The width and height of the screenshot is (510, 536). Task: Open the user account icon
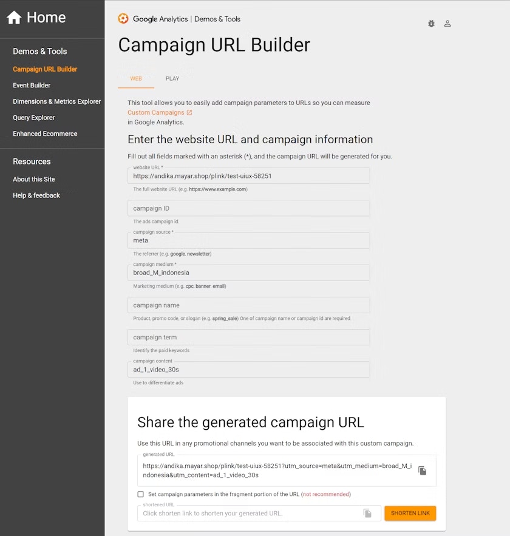(447, 24)
